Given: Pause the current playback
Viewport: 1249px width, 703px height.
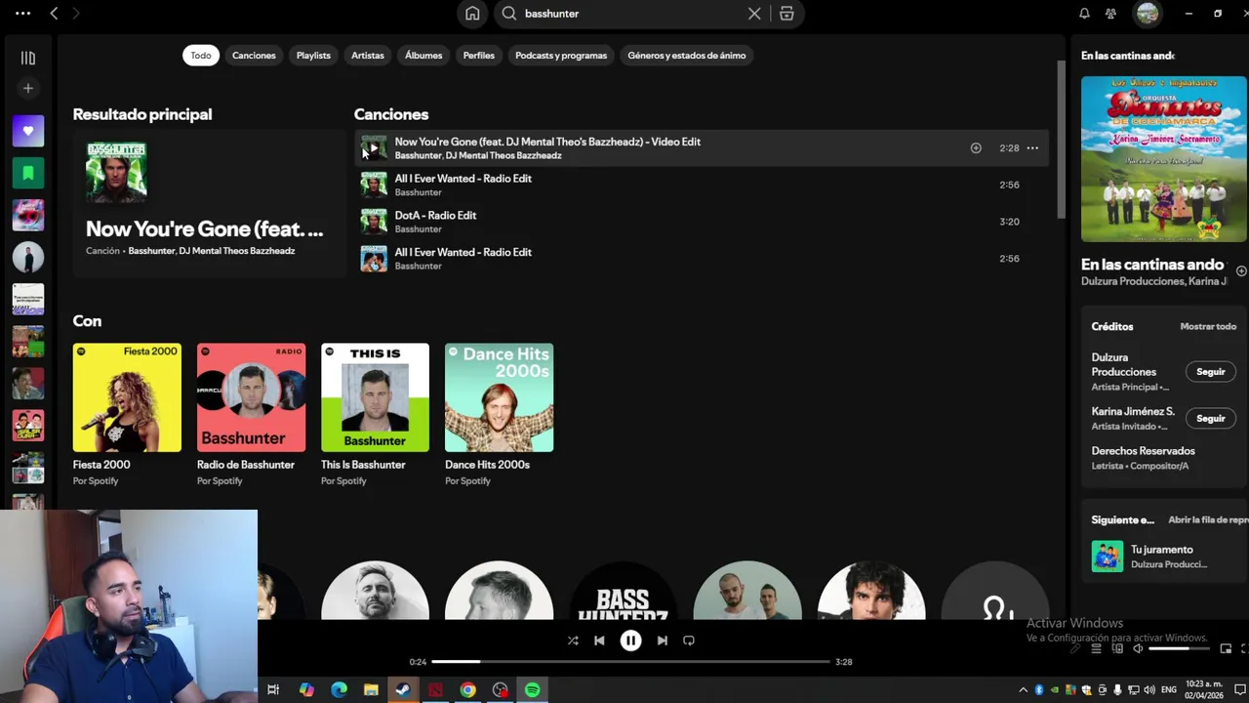Looking at the screenshot, I should (630, 641).
